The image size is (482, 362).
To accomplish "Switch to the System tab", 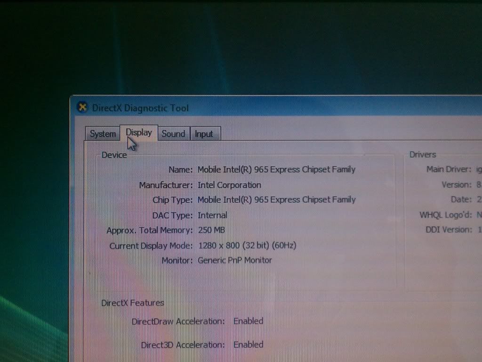I will pyautogui.click(x=103, y=134).
